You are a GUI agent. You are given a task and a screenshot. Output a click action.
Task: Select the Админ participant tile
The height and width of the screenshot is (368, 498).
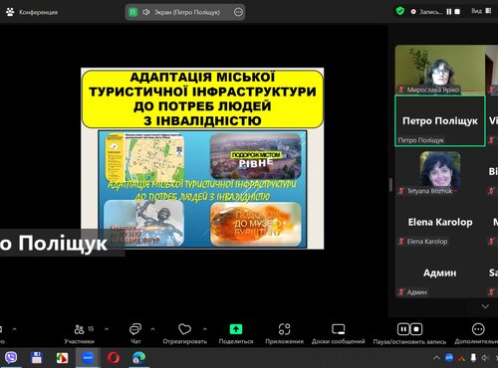click(440, 274)
